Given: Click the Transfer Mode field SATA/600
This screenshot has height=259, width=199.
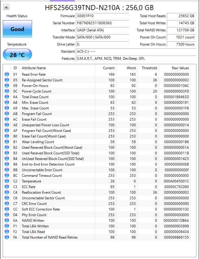Looking at the screenshot, I should 102,37.
